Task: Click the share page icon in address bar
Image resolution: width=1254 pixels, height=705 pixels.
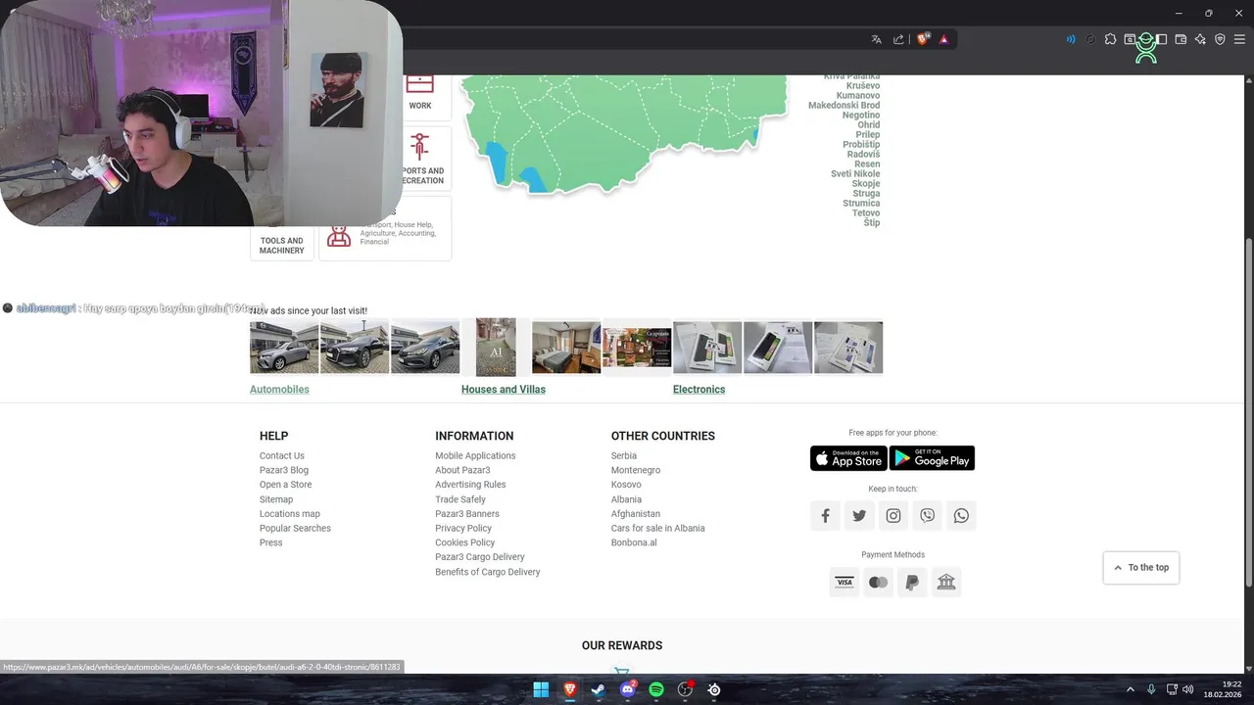Action: coord(898,39)
